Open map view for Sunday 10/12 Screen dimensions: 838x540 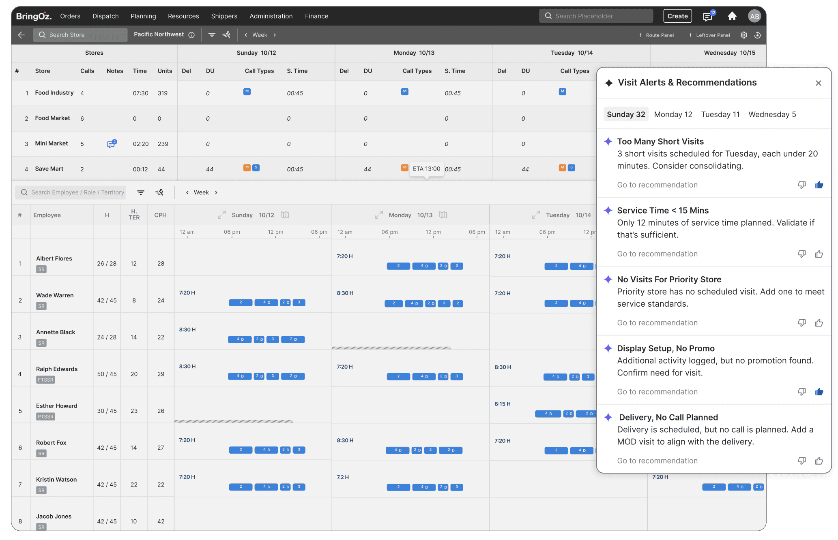(285, 215)
